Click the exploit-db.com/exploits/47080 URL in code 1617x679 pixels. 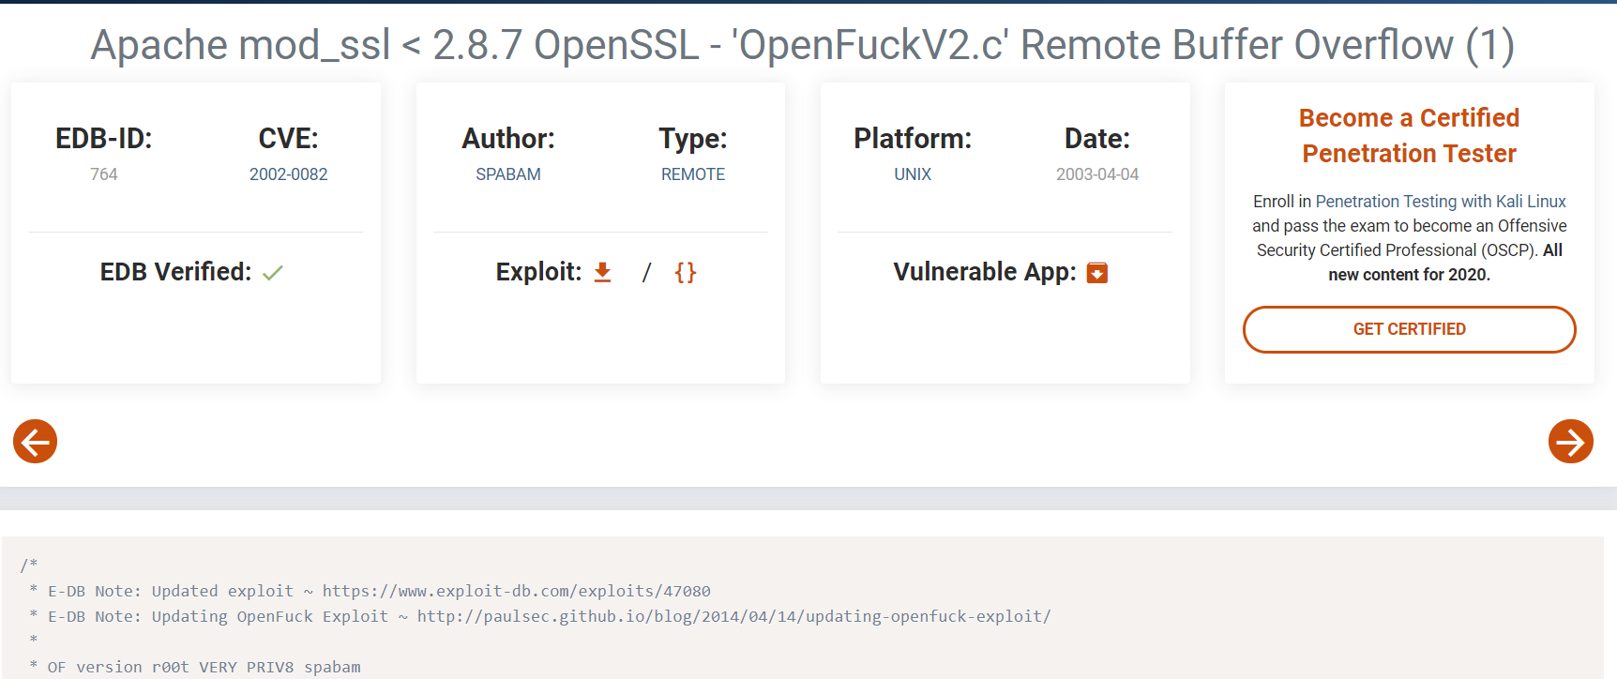(517, 591)
